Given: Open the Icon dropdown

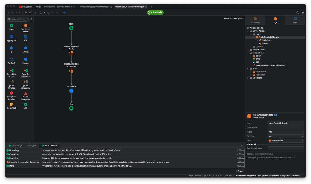Looking at the screenshot, I should 286,141.
